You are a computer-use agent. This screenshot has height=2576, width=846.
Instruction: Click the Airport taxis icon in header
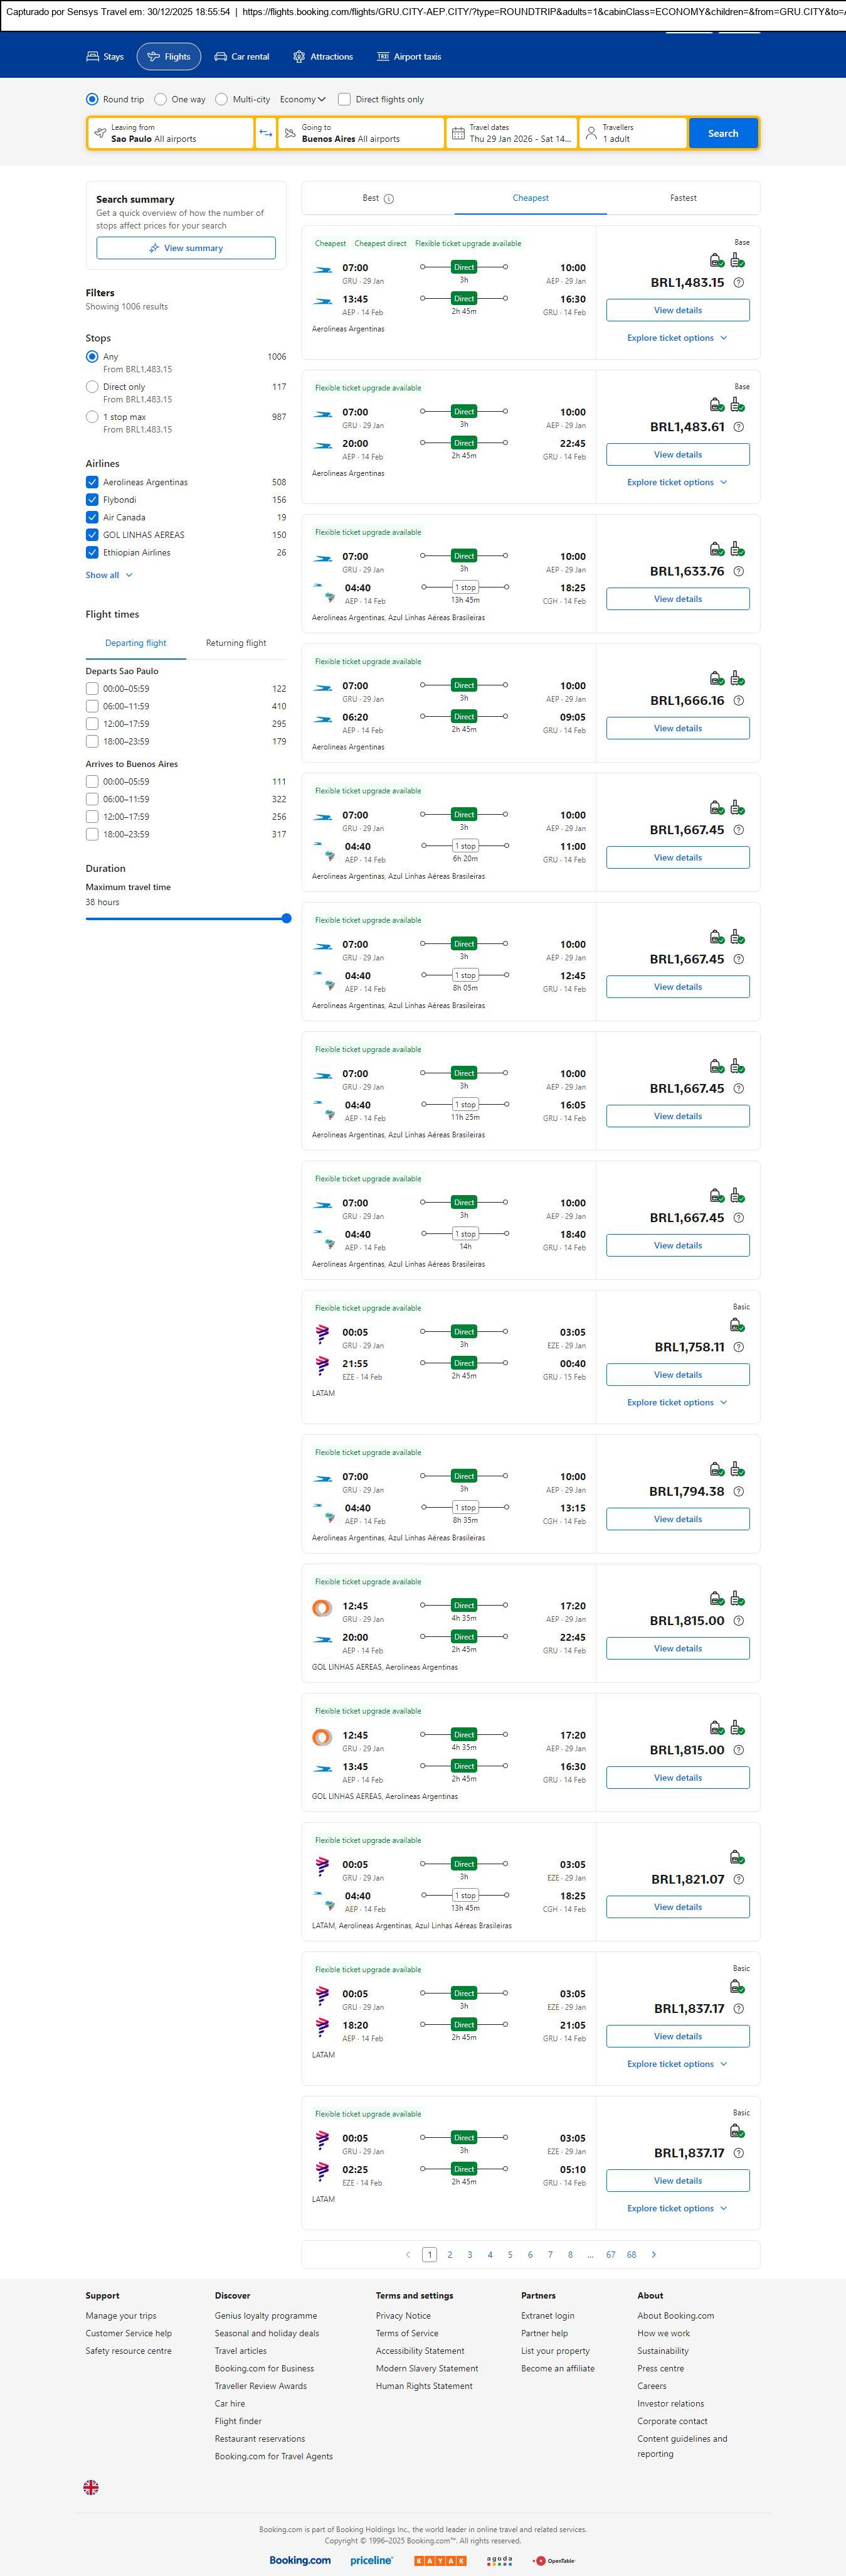tap(383, 57)
